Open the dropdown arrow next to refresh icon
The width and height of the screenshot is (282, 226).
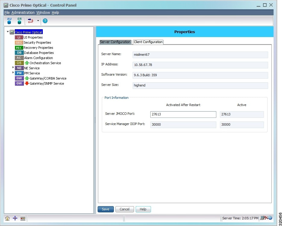38,21
